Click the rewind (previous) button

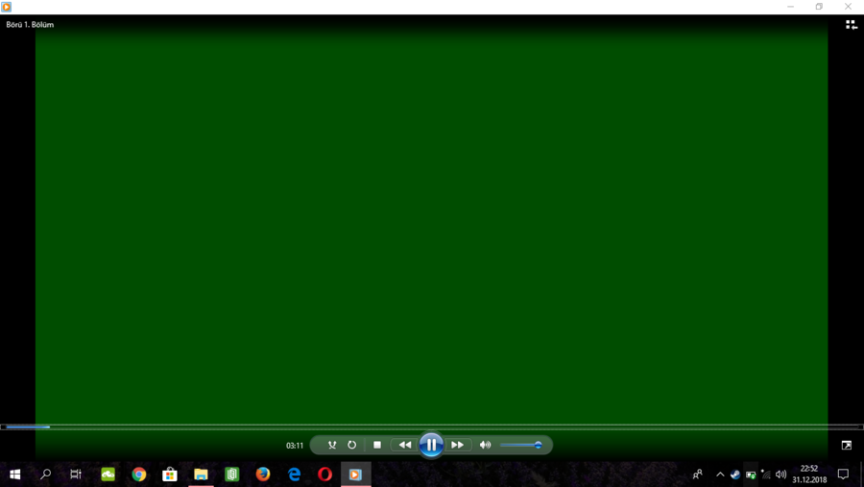404,445
